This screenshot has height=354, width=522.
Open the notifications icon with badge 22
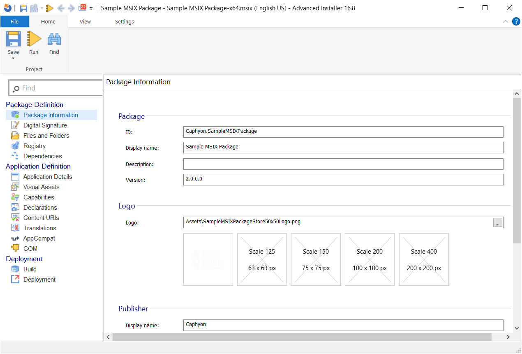[x=82, y=7]
